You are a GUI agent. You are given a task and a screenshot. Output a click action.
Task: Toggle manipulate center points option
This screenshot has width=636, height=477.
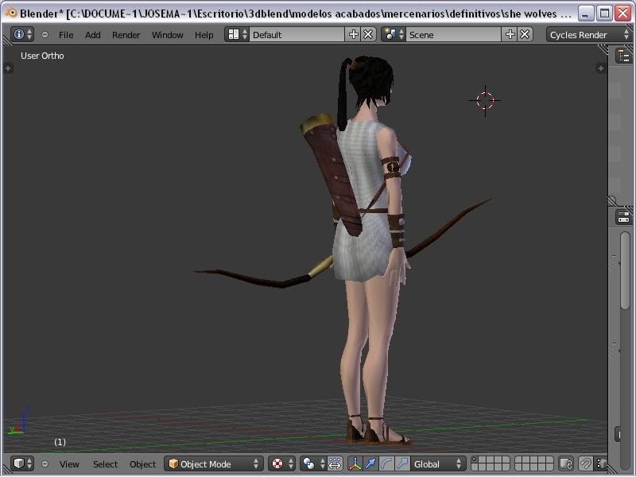pos(335,463)
